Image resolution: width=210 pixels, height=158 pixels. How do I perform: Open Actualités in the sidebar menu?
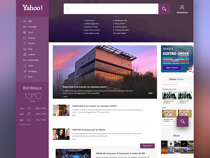32,27
